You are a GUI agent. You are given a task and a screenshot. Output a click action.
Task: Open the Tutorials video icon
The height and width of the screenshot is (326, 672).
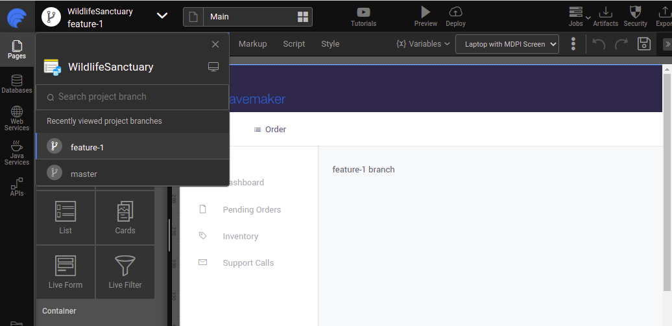pos(363,12)
